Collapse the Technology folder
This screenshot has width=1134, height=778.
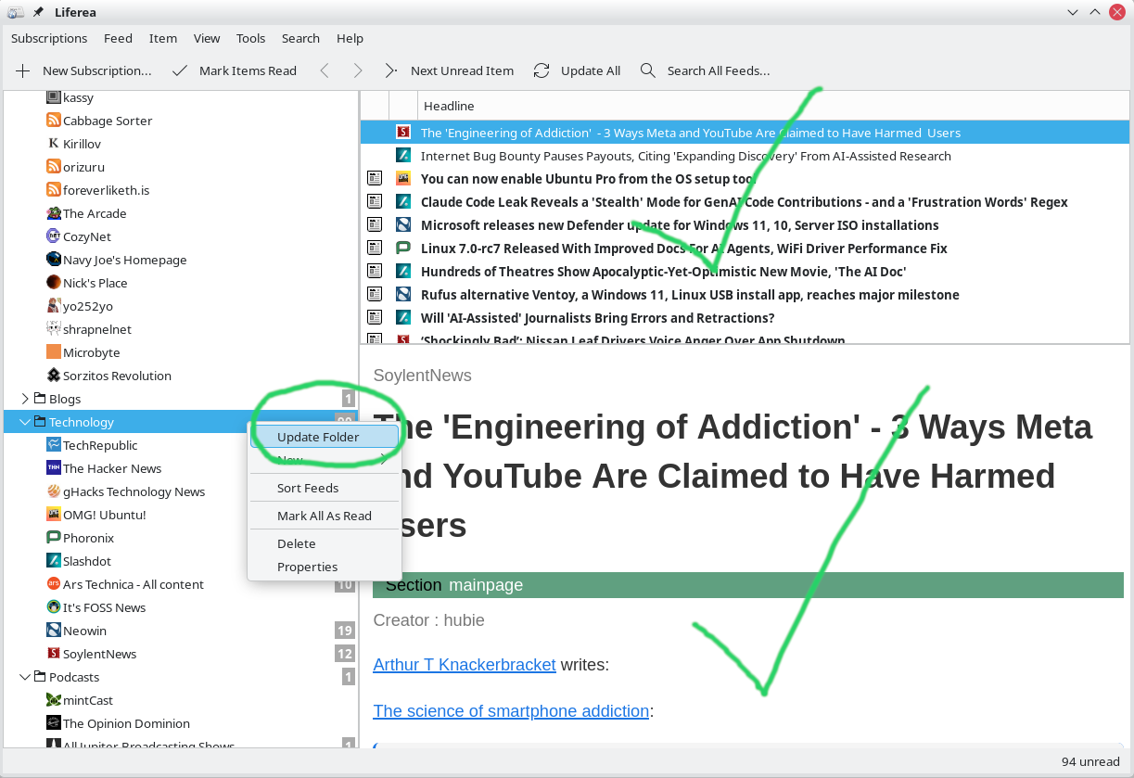[25, 422]
